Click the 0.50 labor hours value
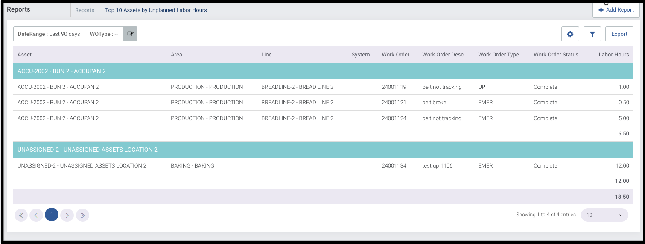645x244 pixels. (x=624, y=103)
